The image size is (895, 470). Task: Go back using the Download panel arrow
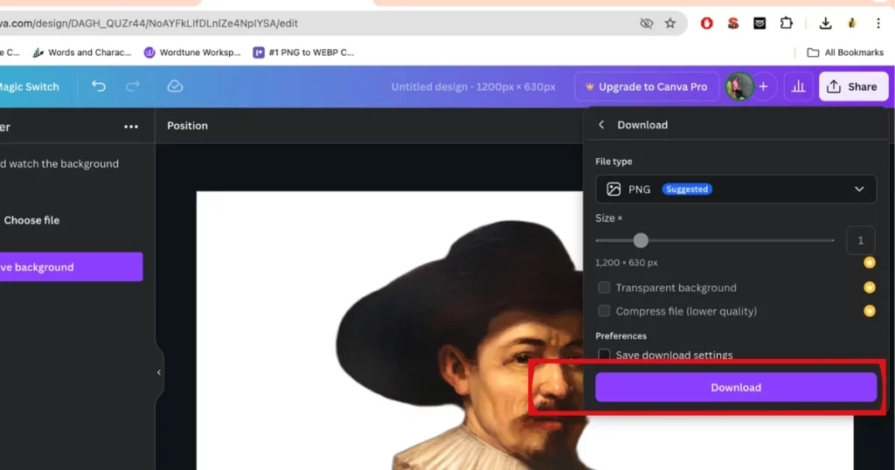tap(601, 125)
